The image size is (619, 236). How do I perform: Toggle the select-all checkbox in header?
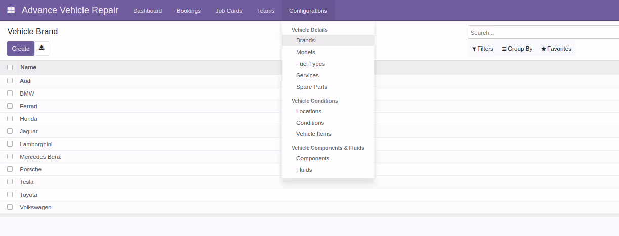pos(10,67)
